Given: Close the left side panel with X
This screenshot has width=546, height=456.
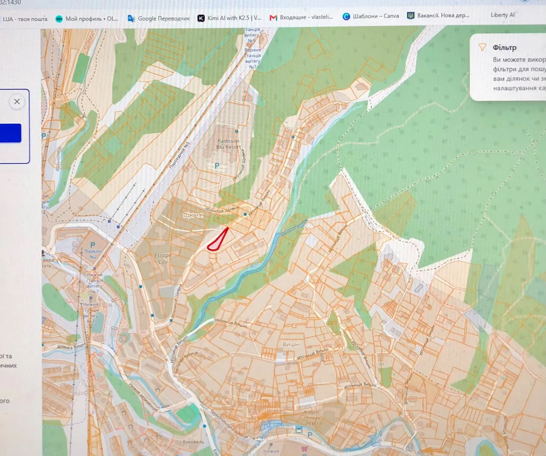Looking at the screenshot, I should click(x=17, y=101).
